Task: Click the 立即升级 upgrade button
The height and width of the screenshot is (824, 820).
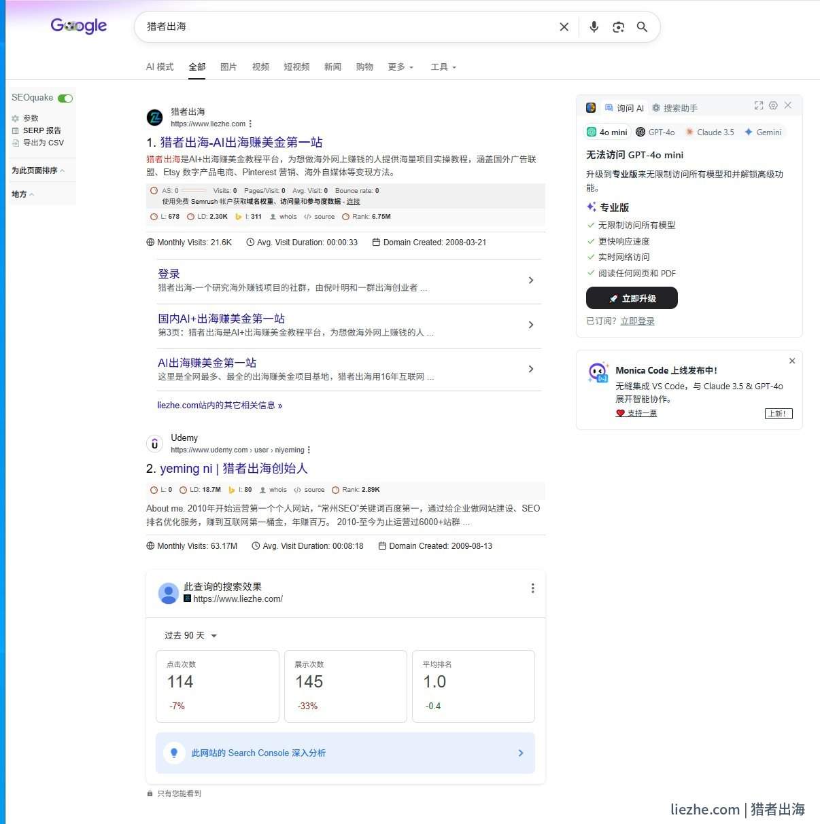Action: point(632,298)
